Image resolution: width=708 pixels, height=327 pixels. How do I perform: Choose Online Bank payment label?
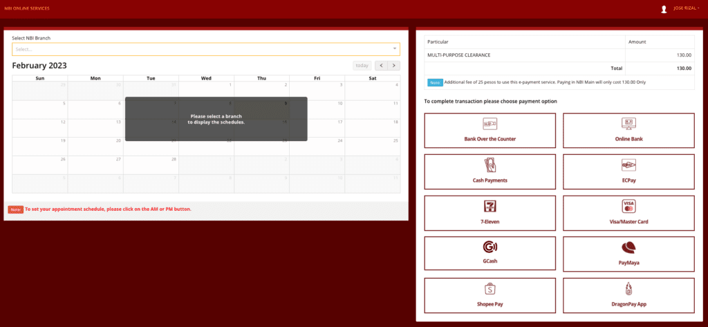click(x=628, y=139)
